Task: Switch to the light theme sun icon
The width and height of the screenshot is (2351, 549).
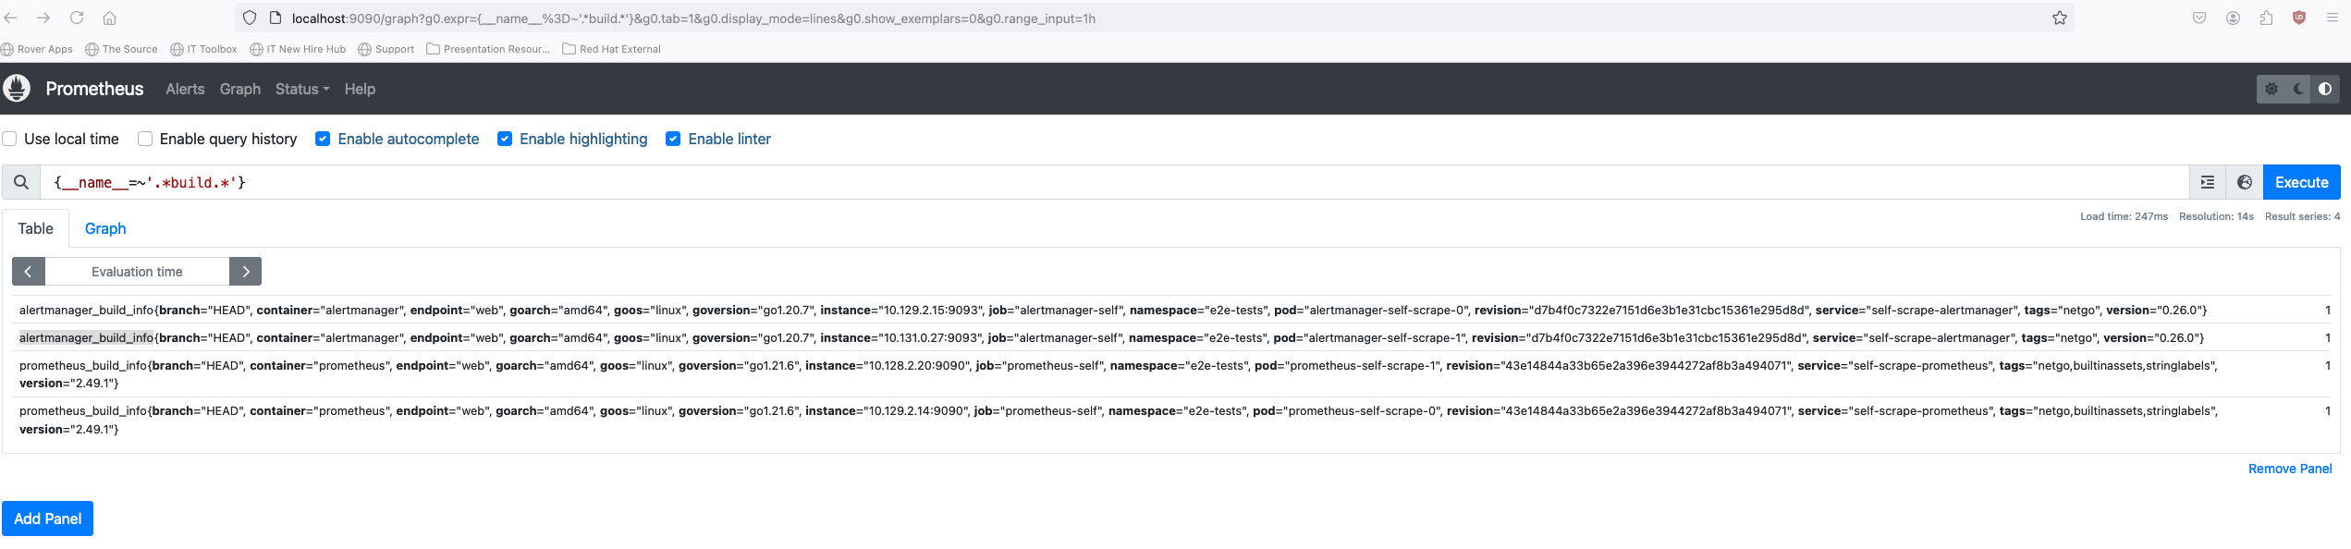Action: [x=2271, y=89]
